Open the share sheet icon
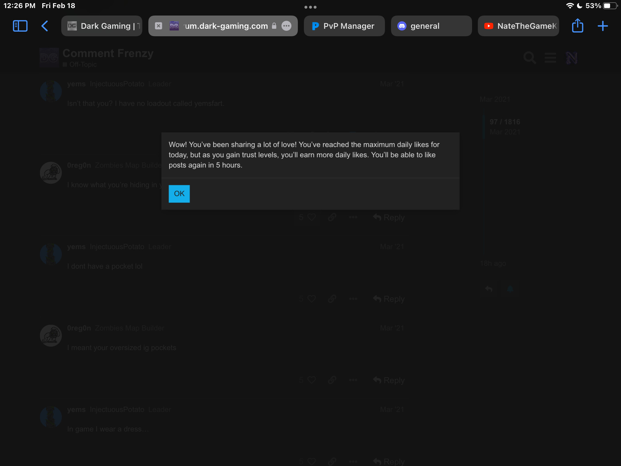Viewport: 621px width, 466px height. (x=577, y=26)
